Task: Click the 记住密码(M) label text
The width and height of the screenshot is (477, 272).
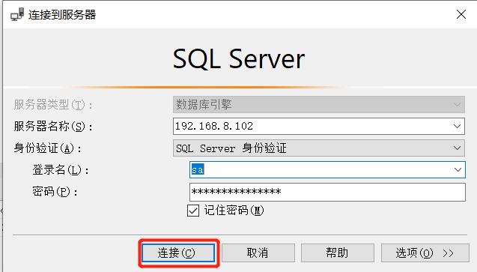Action: pos(234,211)
